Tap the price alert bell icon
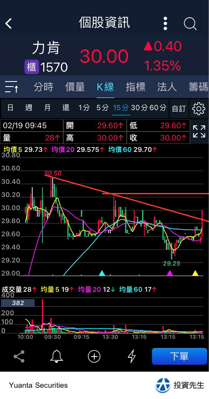The image size is (209, 399). [x=57, y=356]
